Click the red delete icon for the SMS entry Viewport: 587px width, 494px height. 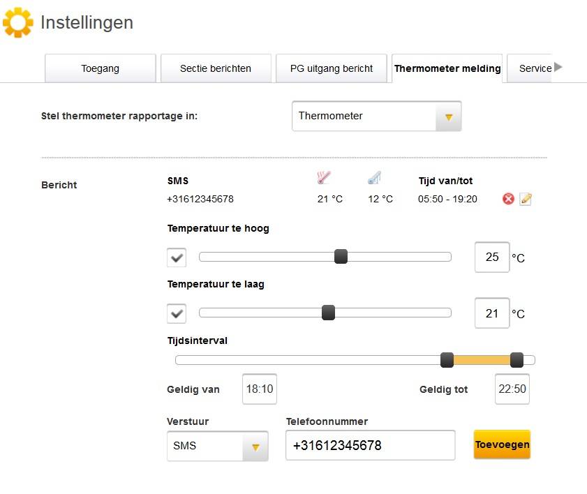point(508,199)
